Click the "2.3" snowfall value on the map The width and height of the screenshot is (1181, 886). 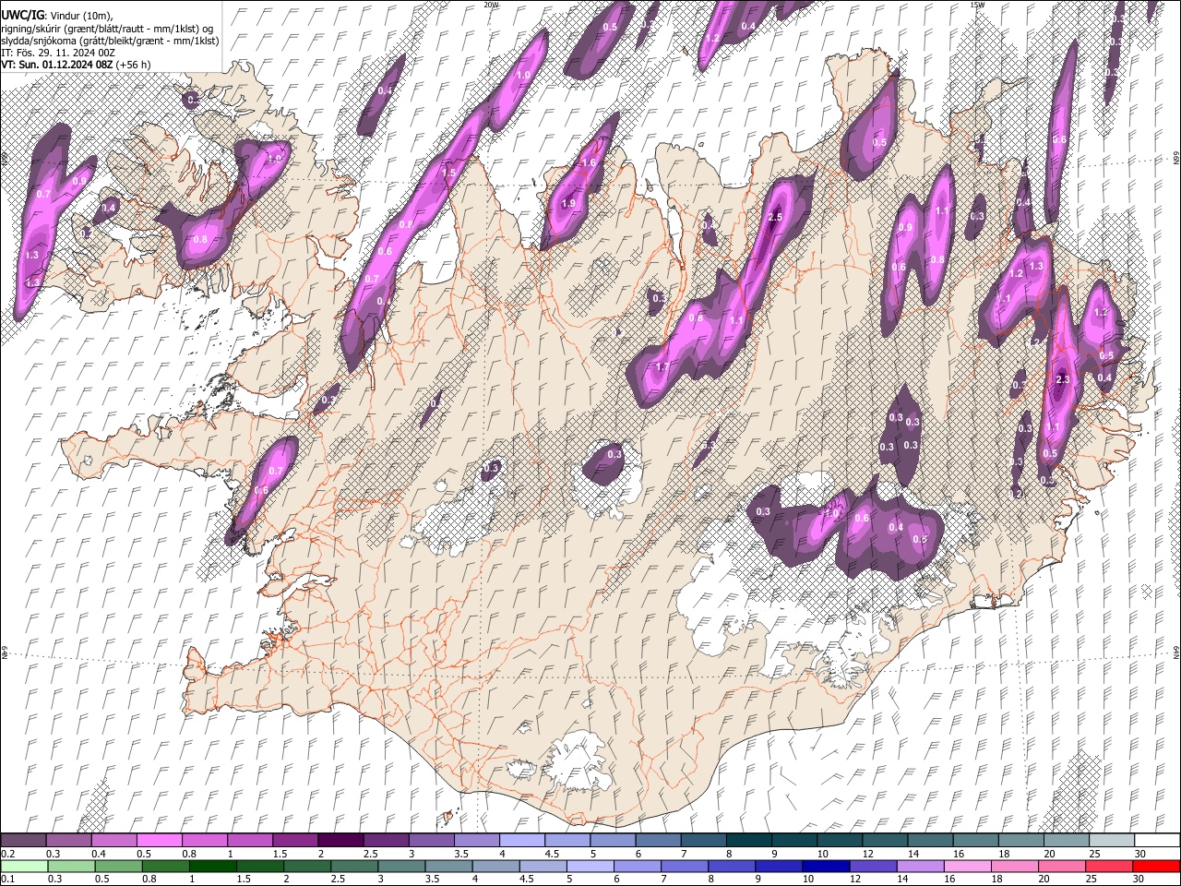1062,379
